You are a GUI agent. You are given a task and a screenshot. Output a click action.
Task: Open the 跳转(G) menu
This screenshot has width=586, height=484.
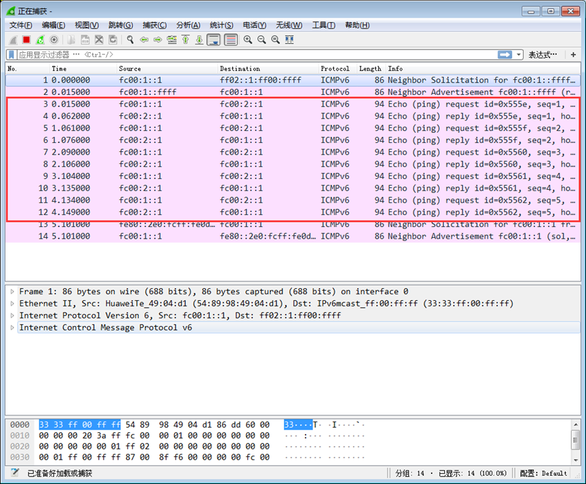click(121, 25)
